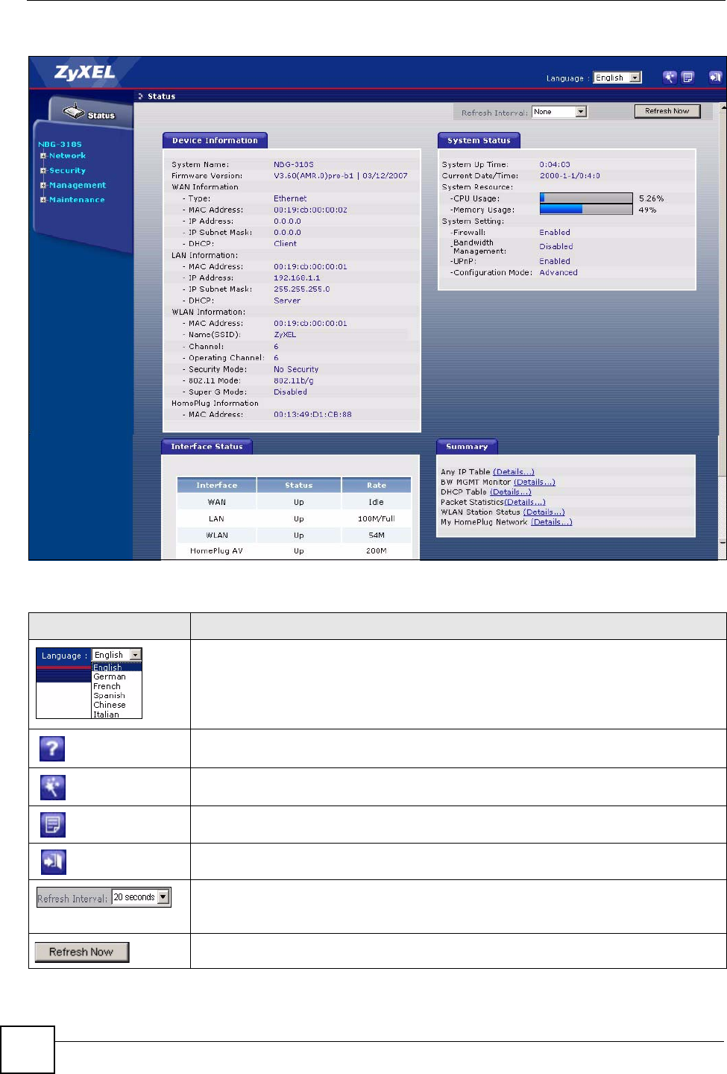
Task: Click LAN IP address 192.168.1.1
Action: (297, 278)
